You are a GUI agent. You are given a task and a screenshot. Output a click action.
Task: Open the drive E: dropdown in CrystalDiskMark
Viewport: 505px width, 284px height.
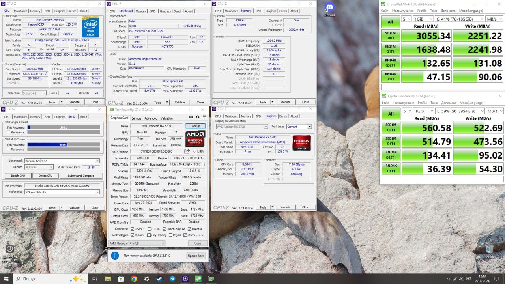pos(460,111)
